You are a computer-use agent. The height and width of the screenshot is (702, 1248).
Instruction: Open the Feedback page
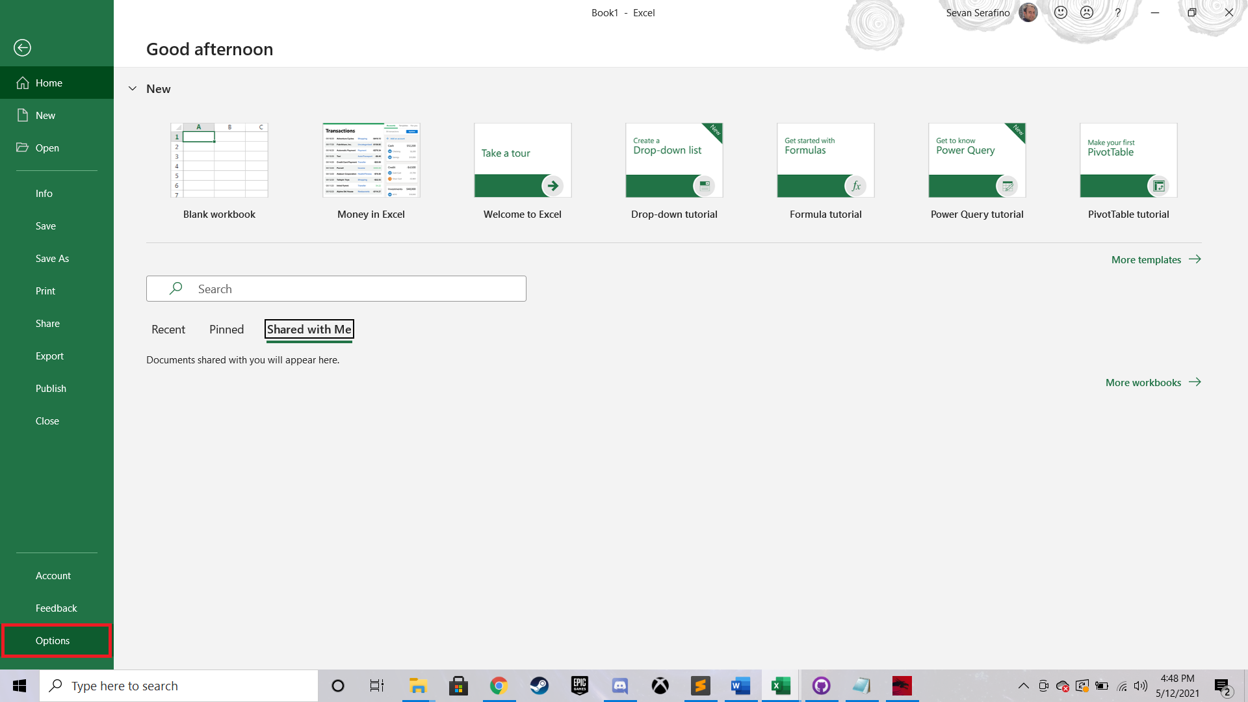[x=57, y=608]
